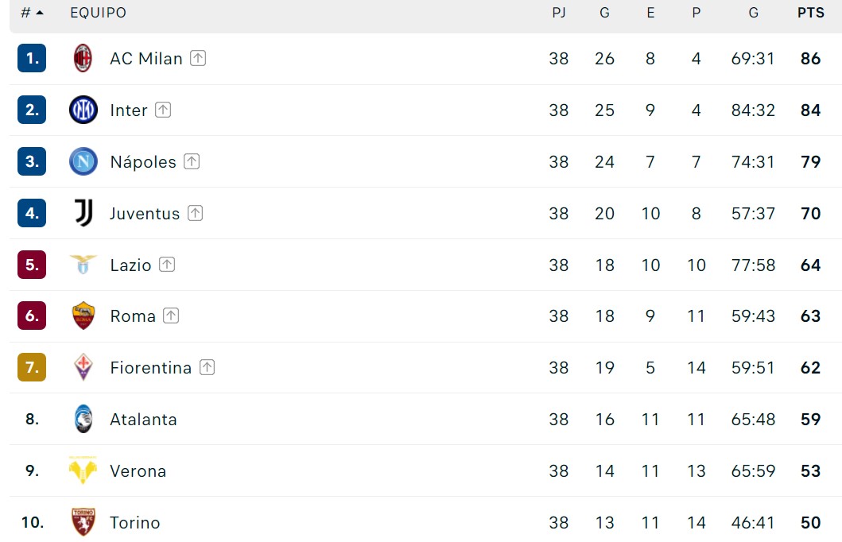Sort by the PTS column header
Image resolution: width=842 pixels, height=542 pixels.
810,13
